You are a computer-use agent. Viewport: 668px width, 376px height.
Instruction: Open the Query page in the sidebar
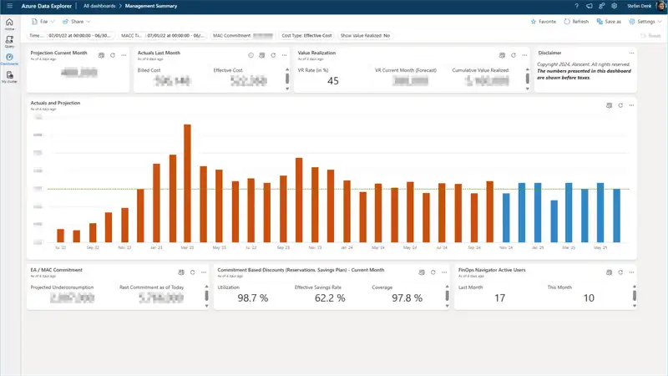coord(9,41)
